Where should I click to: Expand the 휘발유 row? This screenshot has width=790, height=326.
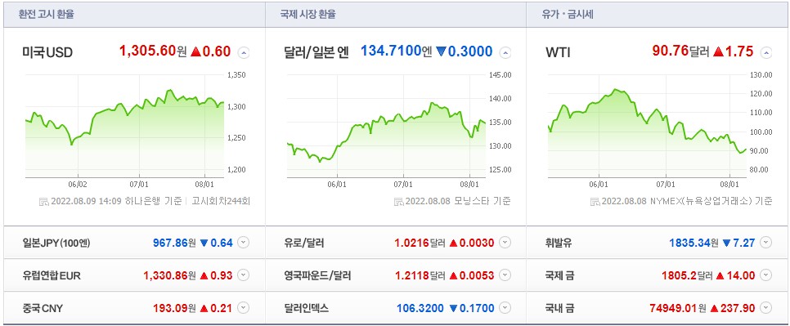tap(766, 243)
